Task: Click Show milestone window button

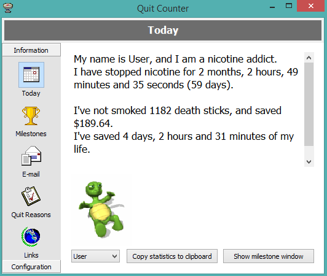Action: pos(269,256)
